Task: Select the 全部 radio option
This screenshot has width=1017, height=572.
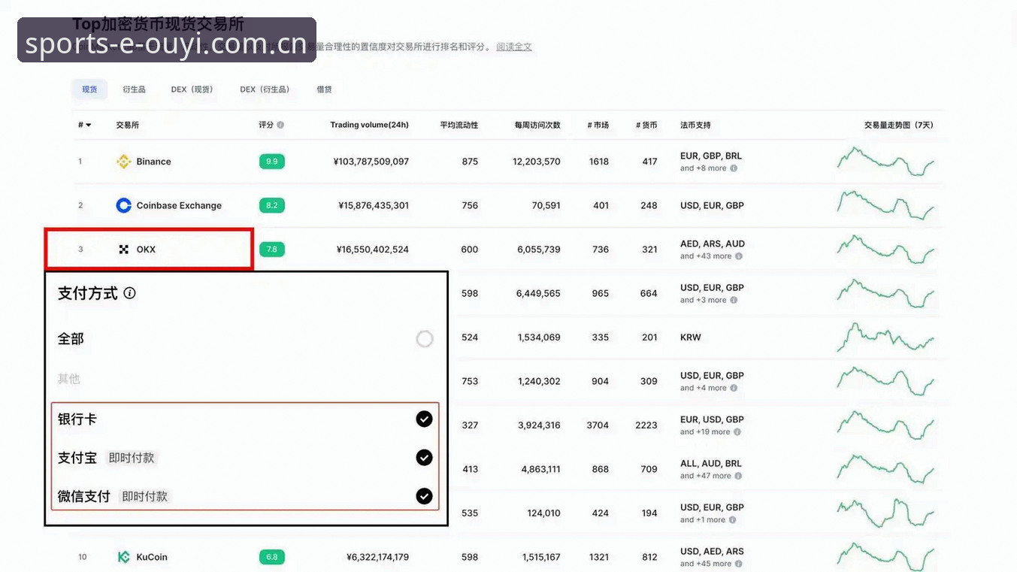Action: pos(425,339)
